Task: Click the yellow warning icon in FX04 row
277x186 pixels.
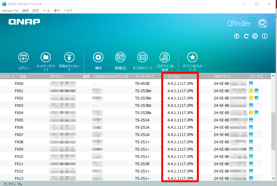Action: [251, 112]
